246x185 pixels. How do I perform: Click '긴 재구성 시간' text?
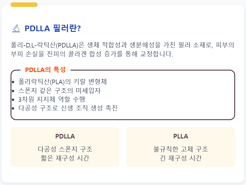pyautogui.click(x=181, y=158)
